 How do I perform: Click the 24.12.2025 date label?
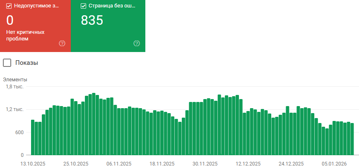coord(291,164)
